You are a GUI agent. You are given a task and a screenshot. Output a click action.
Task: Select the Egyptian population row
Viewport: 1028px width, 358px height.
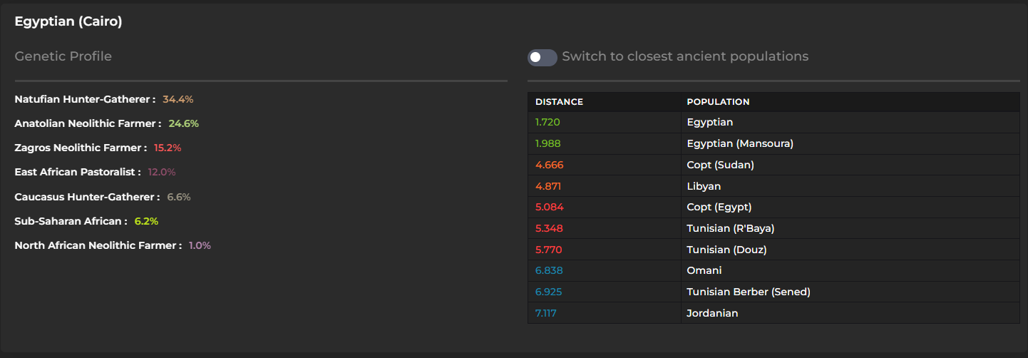pos(709,123)
